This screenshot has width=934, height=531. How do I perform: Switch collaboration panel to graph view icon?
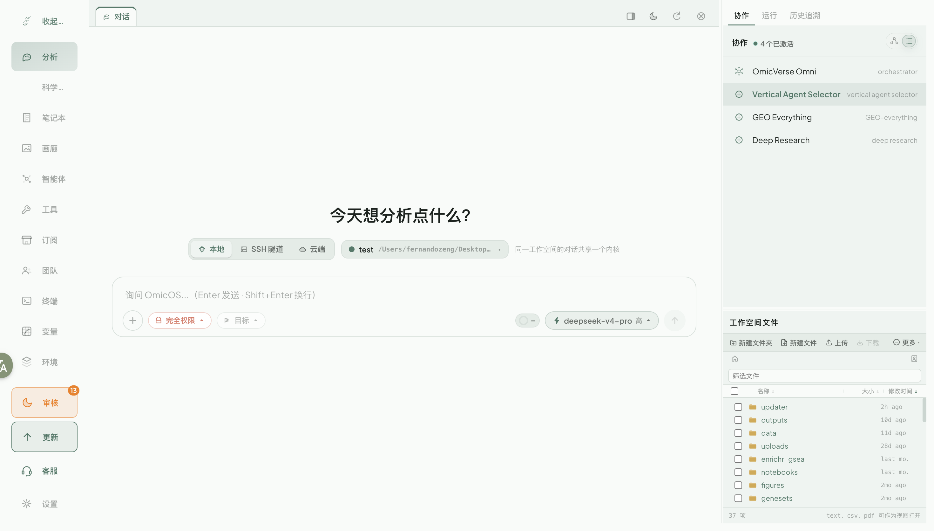[x=894, y=41]
